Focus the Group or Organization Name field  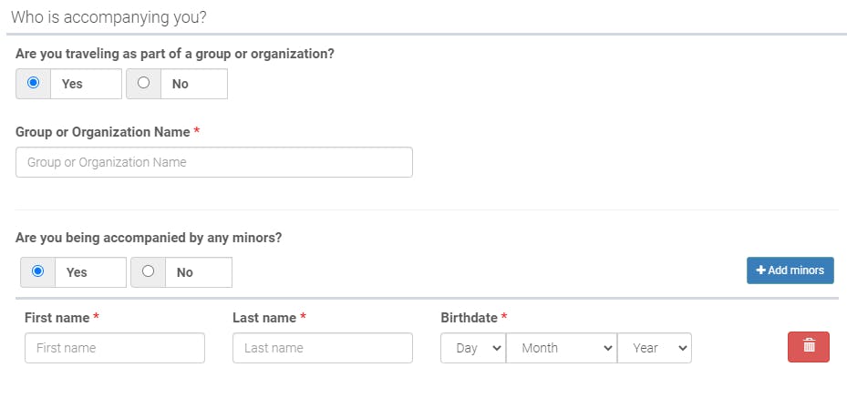(214, 162)
